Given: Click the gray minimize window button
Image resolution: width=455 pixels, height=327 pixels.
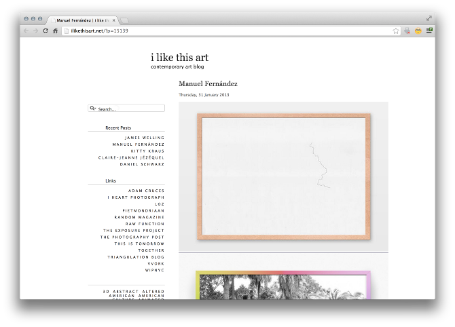Looking at the screenshot, I should (33, 19).
